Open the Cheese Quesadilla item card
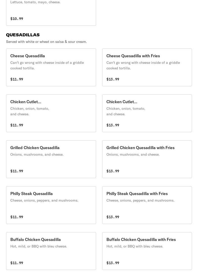Viewport: 198px width, 275px height. (x=51, y=67)
